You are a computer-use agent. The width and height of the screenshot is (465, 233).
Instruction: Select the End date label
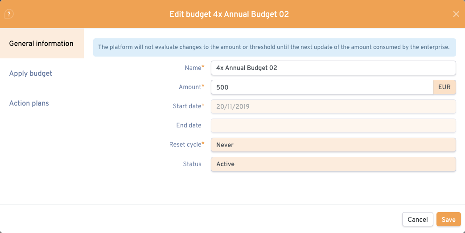189,125
